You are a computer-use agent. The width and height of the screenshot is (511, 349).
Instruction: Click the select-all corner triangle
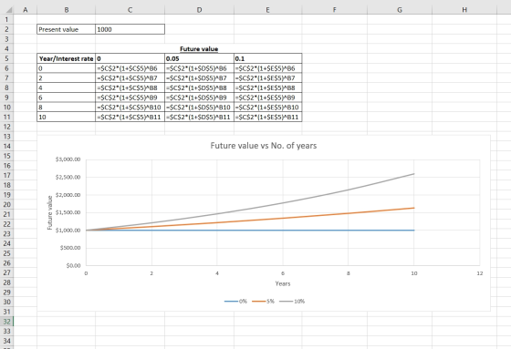pyautogui.click(x=9, y=10)
